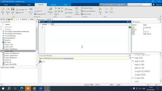
Task: Switch to the APPS tab
Action: pyautogui.click(x=29, y=5)
